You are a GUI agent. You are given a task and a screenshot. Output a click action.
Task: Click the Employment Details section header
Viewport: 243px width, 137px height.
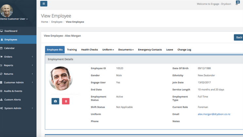[x=144, y=59]
